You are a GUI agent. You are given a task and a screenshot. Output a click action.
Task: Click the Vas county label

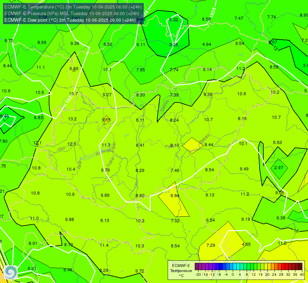point(61,149)
